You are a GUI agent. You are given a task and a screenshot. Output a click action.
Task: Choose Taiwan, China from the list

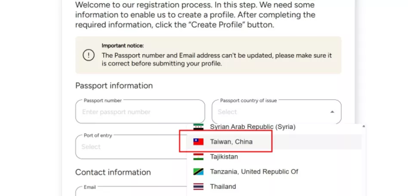tap(274, 142)
